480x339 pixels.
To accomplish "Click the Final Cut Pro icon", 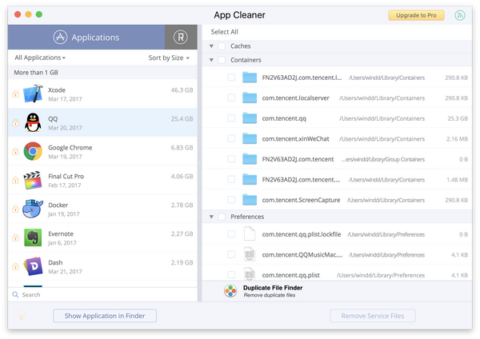I will tap(33, 180).
